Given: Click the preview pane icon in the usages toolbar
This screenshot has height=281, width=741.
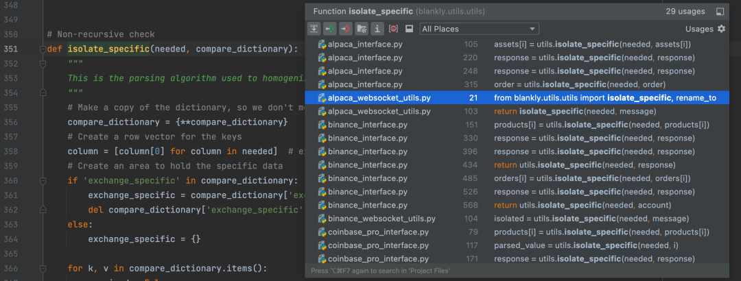Looking at the screenshot, I should (x=409, y=29).
